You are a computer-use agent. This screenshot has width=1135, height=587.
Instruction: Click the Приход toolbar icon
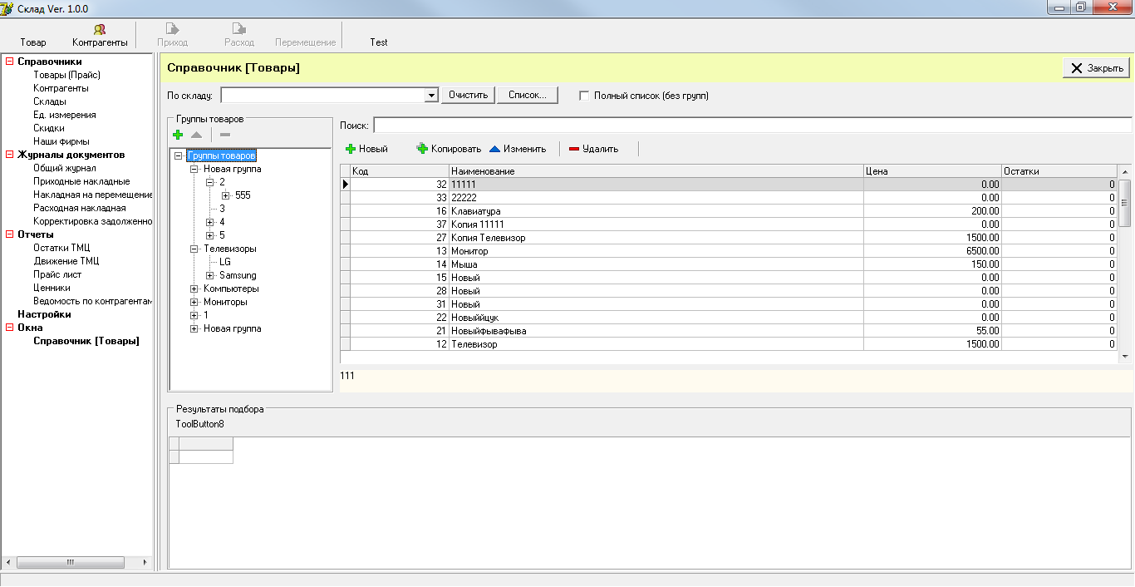pos(173,29)
